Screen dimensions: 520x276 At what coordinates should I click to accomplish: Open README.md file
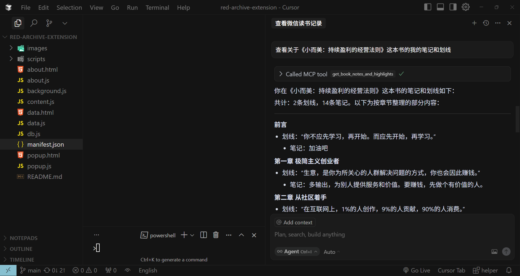[41, 177]
